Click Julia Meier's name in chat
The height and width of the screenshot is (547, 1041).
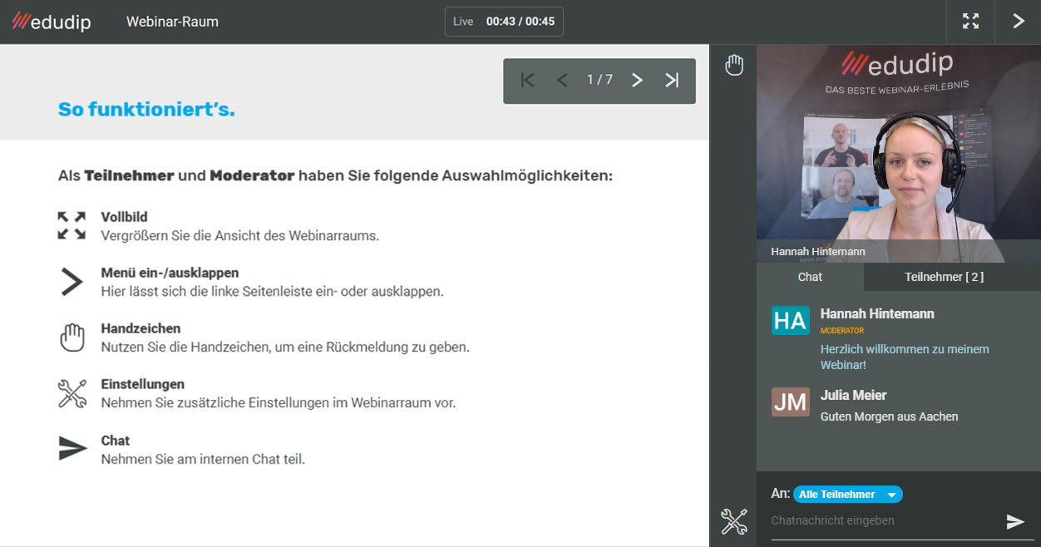(853, 395)
